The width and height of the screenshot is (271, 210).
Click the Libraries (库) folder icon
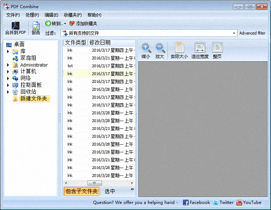(x=15, y=51)
